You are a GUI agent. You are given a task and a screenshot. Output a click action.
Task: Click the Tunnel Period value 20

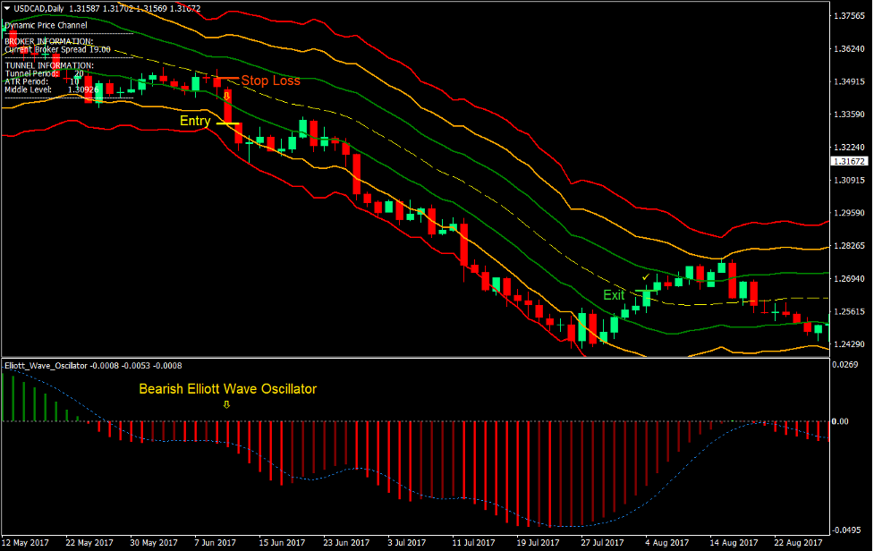point(77,73)
